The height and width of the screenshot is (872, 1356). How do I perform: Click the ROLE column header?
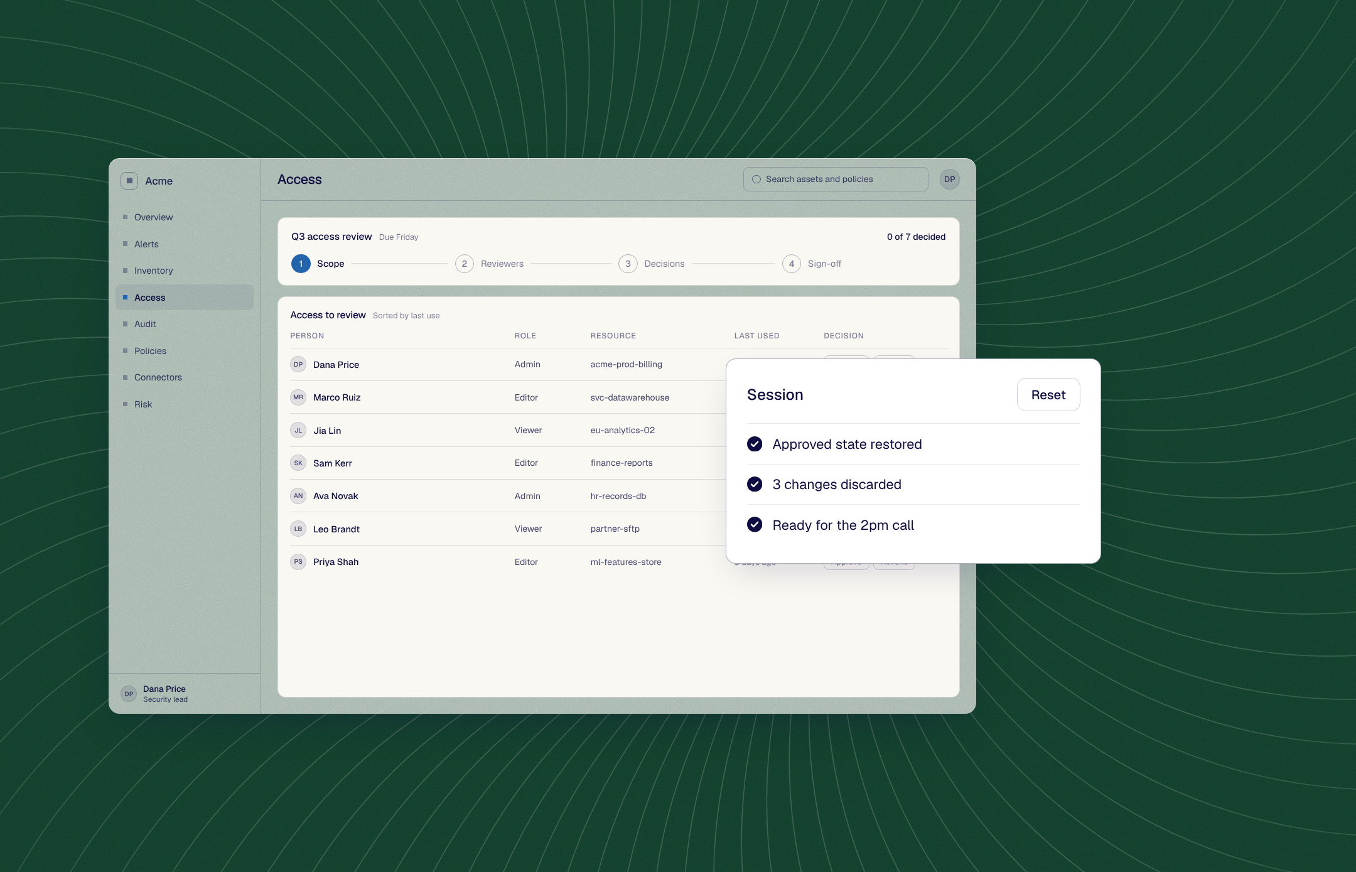coord(525,336)
